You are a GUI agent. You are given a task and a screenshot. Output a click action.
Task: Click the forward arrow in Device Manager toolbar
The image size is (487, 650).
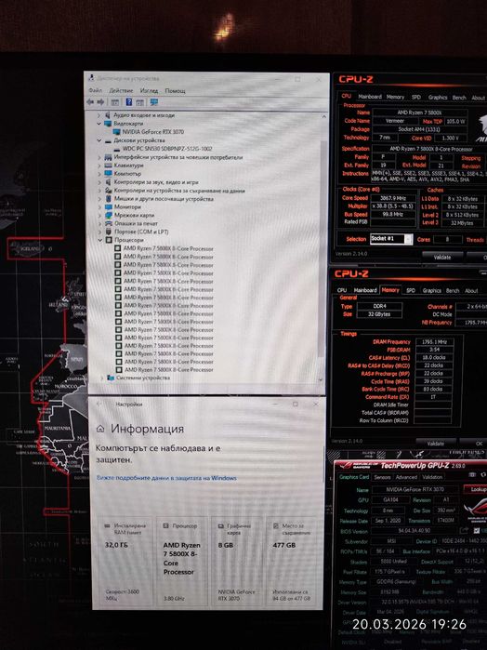point(100,102)
